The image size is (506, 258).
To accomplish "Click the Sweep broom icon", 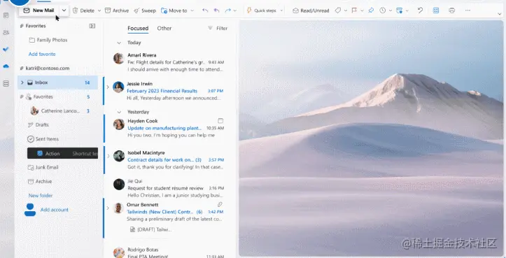I will point(136,10).
